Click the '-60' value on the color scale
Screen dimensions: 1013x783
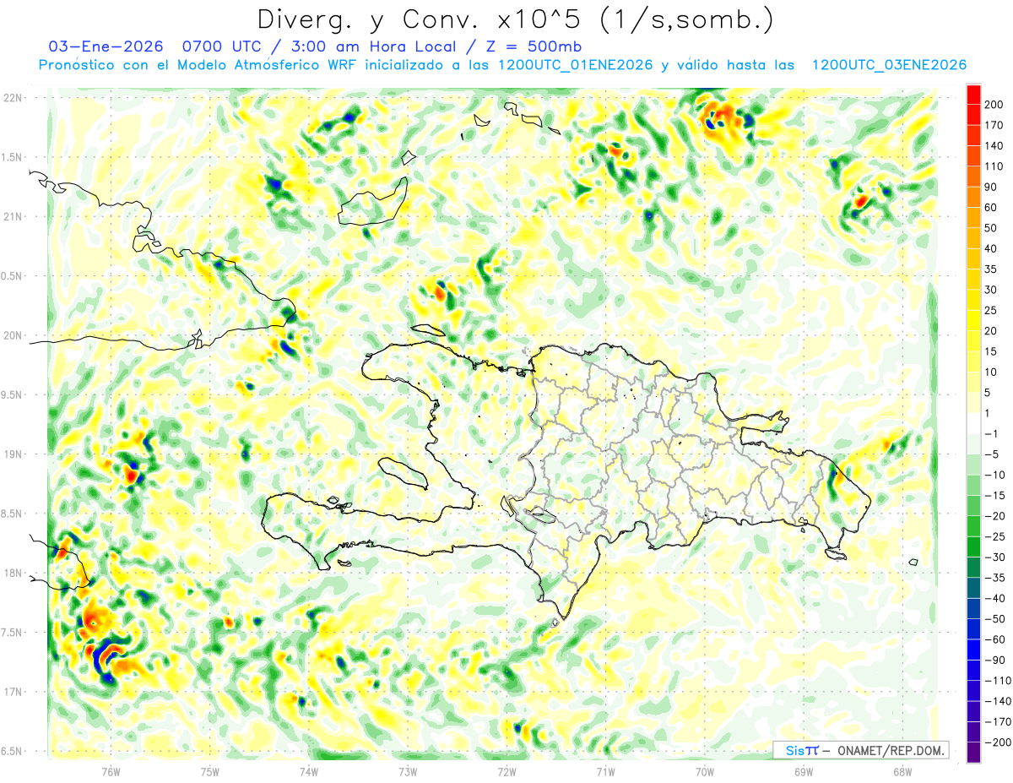995,639
